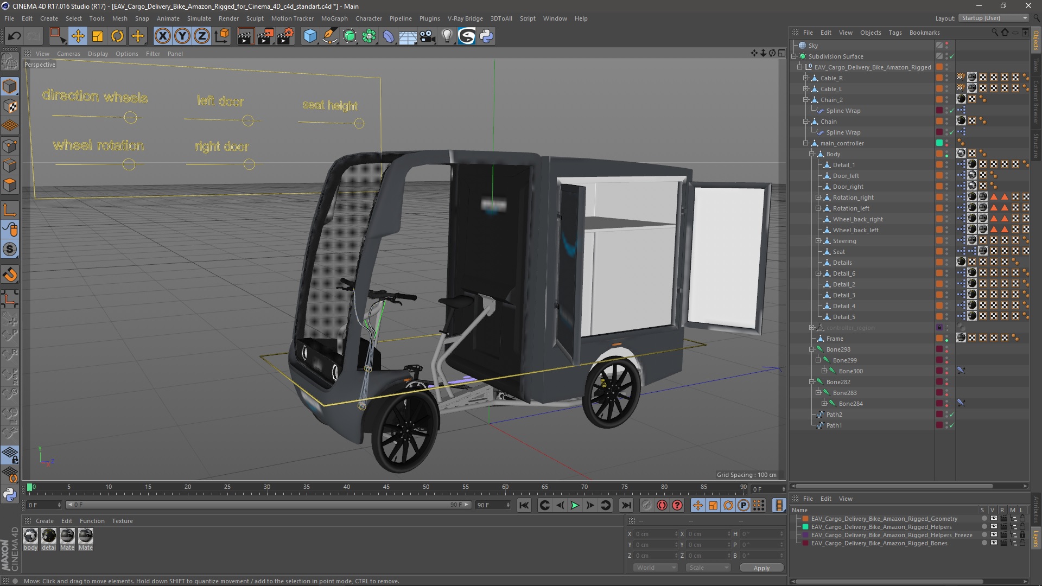
Task: Expand the Rotation_right object node
Action: coord(818,198)
